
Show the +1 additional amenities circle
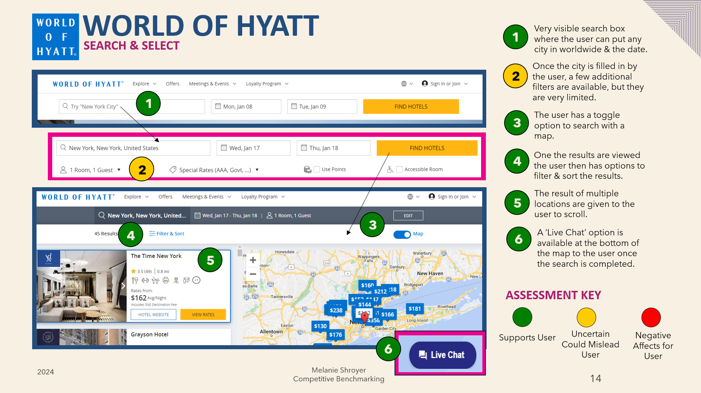[197, 280]
